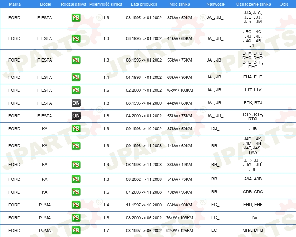The image size is (296, 237).
Task: Click the petrol icon in the KA 36kW row
Action: 76,165
